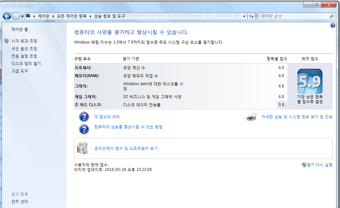
Task: Minimize the control panel window
Action: 308,5
